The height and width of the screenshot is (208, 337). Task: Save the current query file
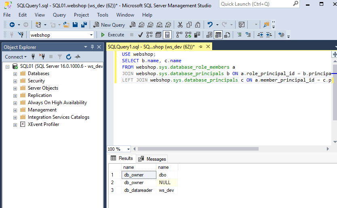75,25
